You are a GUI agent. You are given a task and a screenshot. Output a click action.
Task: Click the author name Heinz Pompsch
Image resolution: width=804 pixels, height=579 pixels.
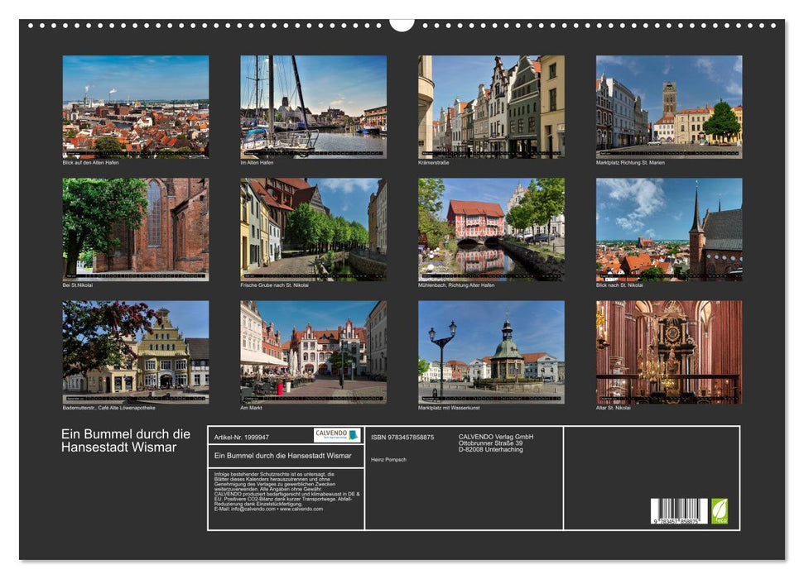click(x=389, y=459)
